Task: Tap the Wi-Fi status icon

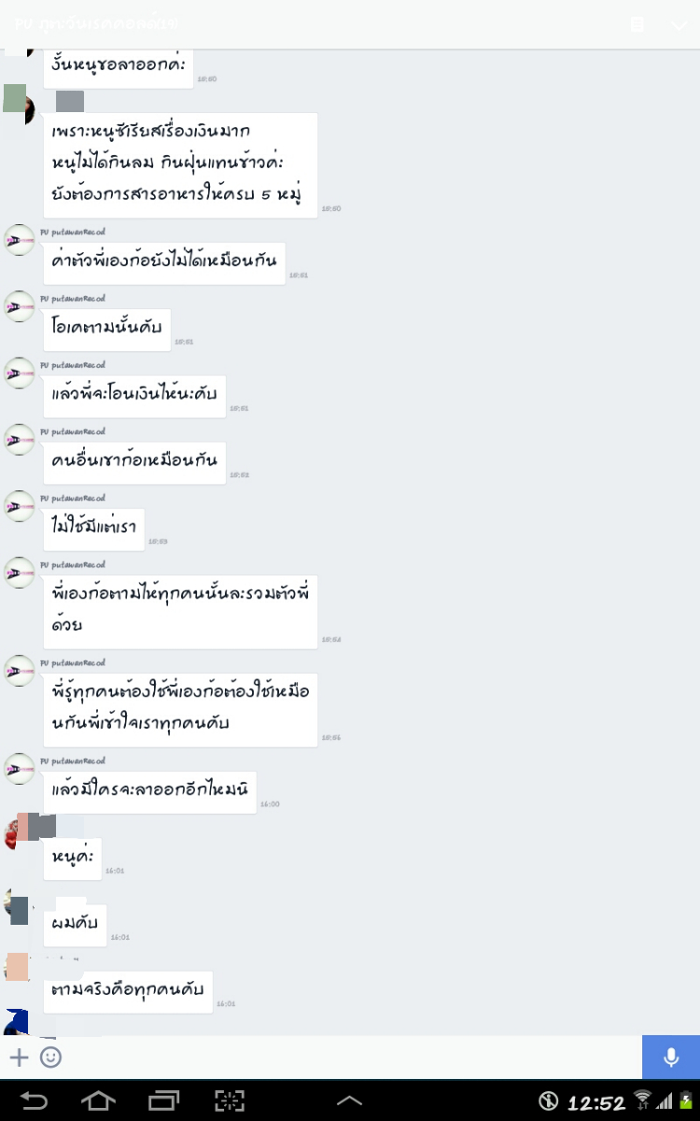Action: (x=642, y=1100)
